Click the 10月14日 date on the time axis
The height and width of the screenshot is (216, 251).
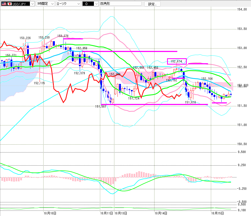pyautogui.click(x=161, y=213)
